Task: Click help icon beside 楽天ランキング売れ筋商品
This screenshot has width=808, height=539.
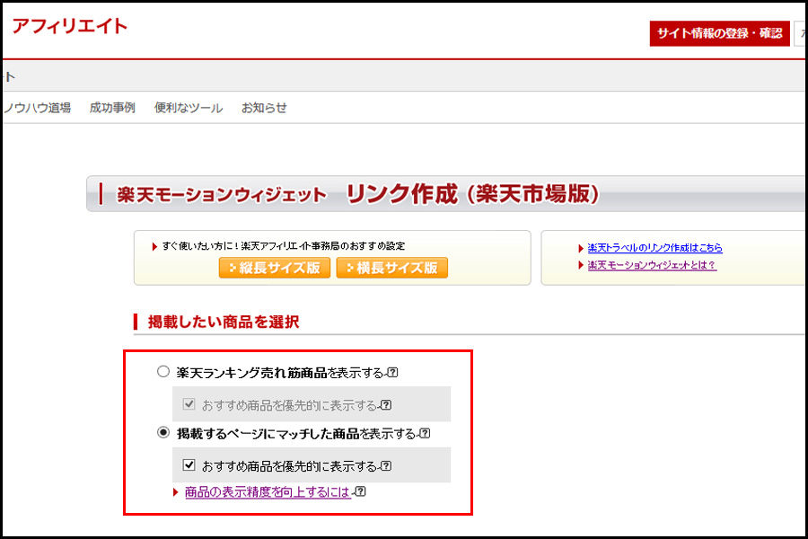Action: pyautogui.click(x=392, y=372)
